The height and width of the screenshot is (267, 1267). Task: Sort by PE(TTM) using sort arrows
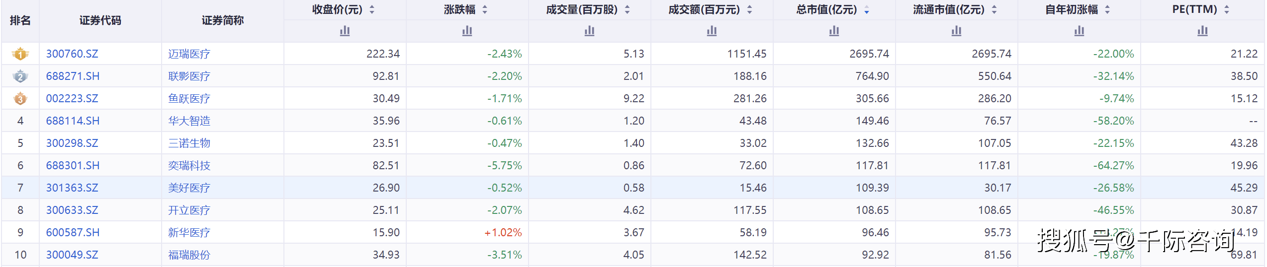pyautogui.click(x=1227, y=9)
